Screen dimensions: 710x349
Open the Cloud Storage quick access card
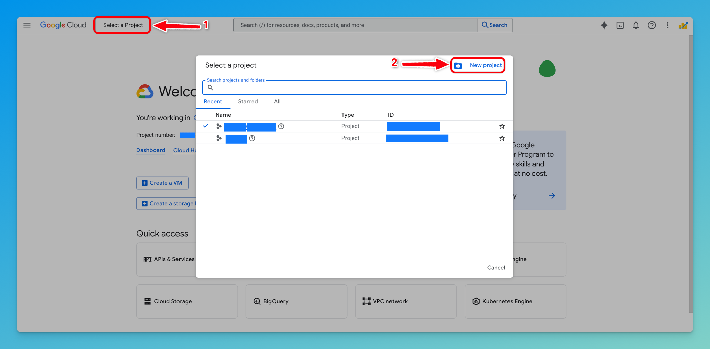[x=186, y=301]
